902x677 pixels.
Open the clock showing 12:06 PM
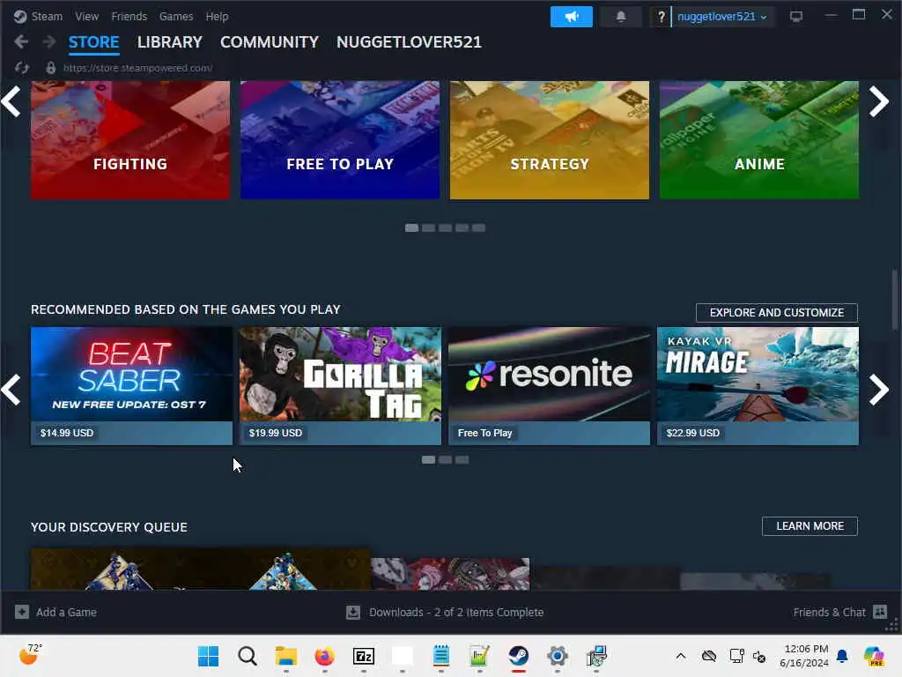[x=804, y=656]
